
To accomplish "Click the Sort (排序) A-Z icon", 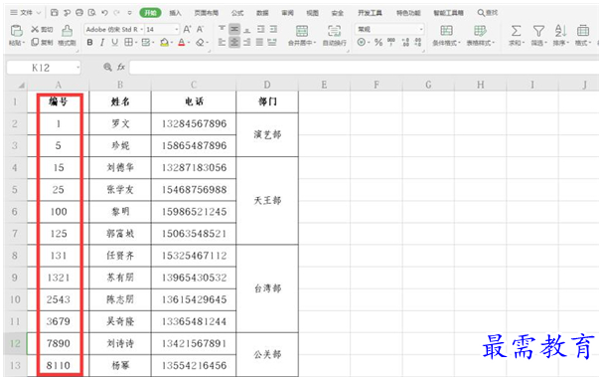I will pos(560,31).
